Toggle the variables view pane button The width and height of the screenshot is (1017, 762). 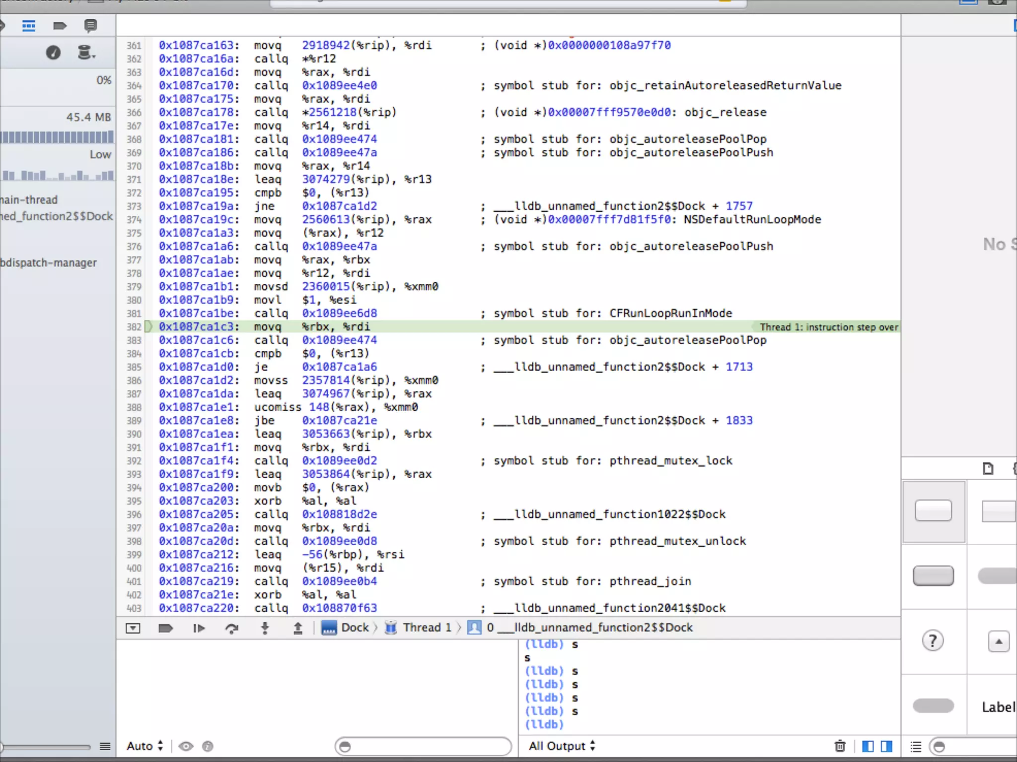(868, 746)
